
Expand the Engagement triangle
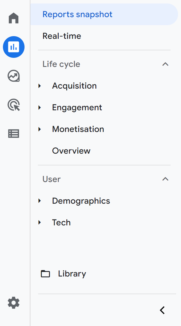pos(40,108)
